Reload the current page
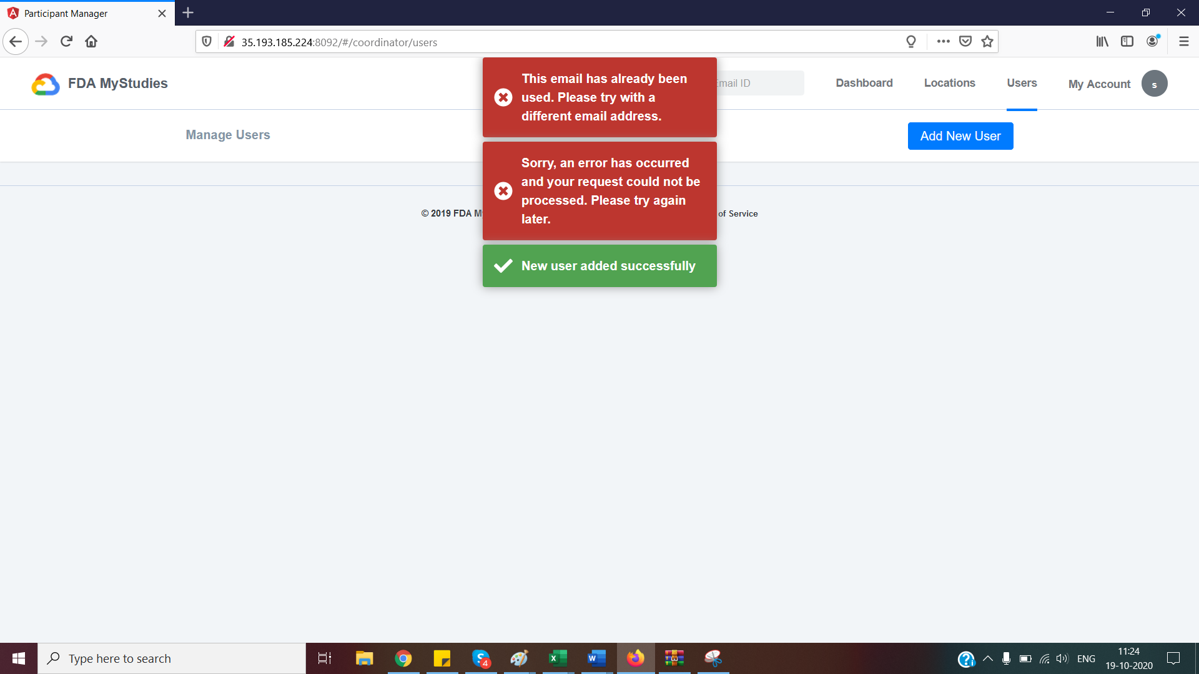This screenshot has width=1199, height=674. coord(66,41)
